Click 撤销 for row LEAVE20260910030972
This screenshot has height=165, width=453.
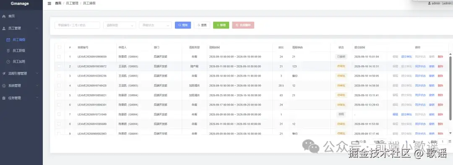tap(432, 66)
